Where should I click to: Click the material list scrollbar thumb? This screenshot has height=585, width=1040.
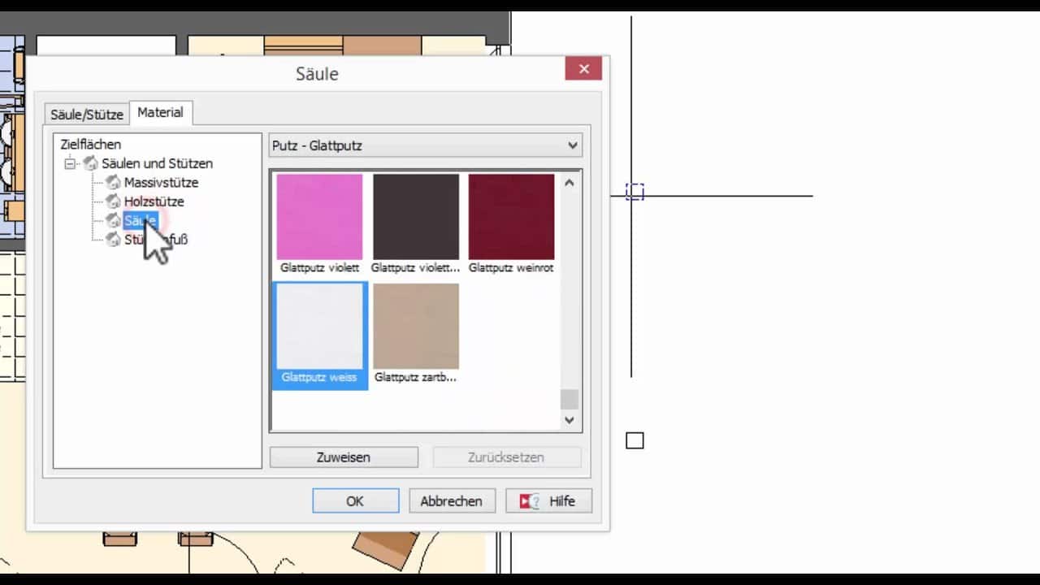click(x=569, y=400)
